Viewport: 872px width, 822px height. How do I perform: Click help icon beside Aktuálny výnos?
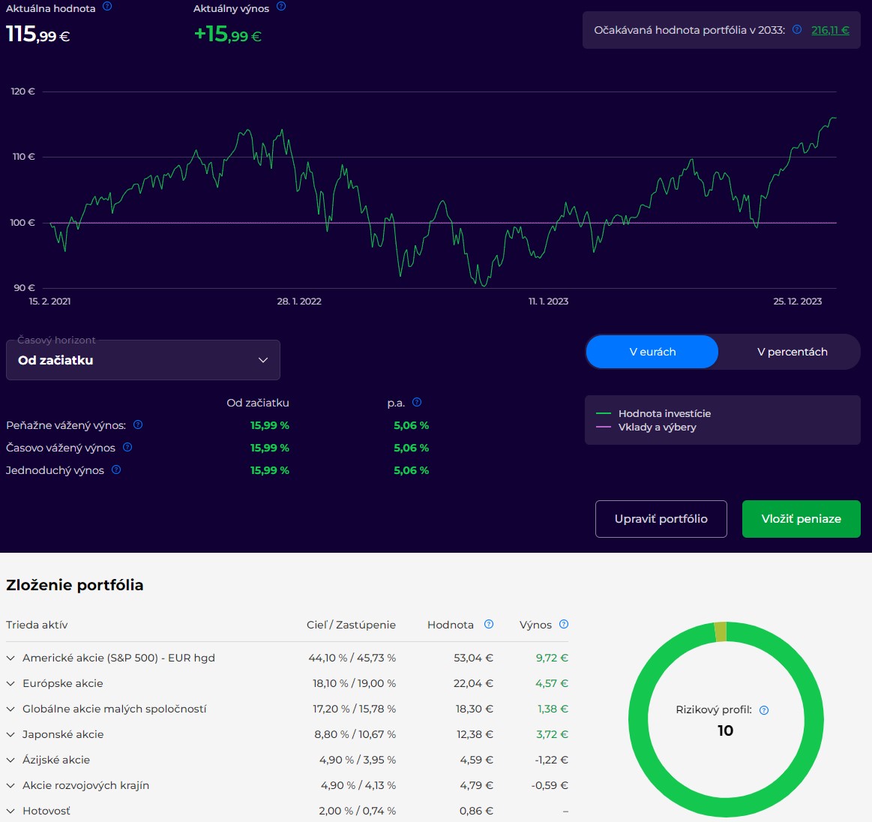pos(281,7)
